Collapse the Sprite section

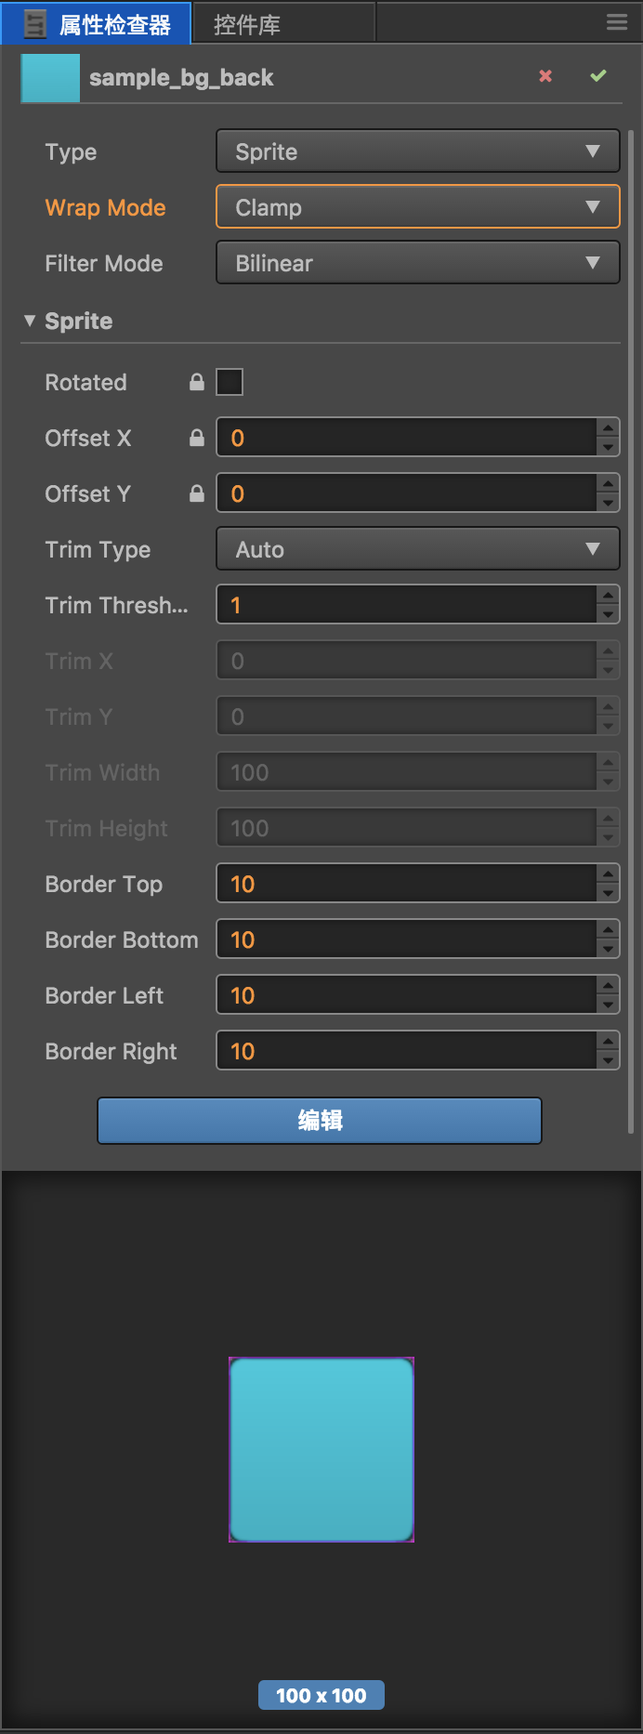(30, 321)
